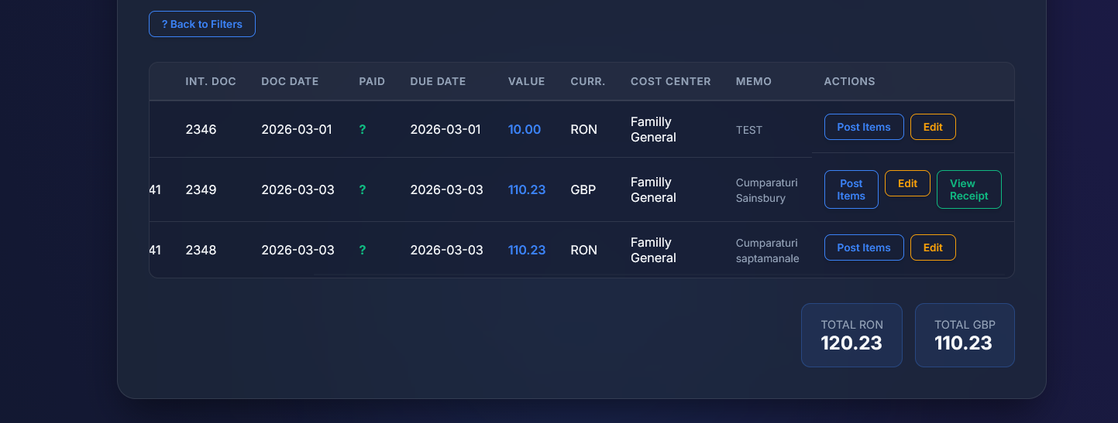The image size is (1118, 423).
Task: Click the paid status mark for document 2346
Action: 362,130
